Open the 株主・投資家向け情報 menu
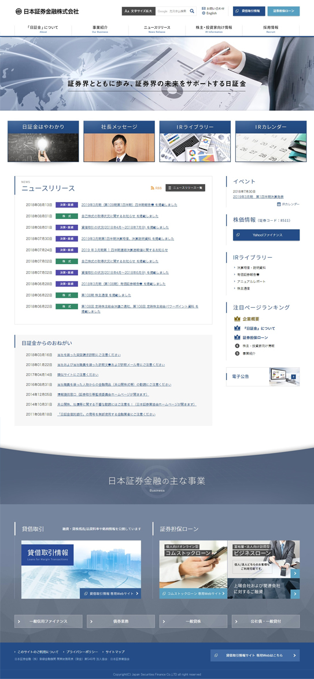 pyautogui.click(x=213, y=29)
